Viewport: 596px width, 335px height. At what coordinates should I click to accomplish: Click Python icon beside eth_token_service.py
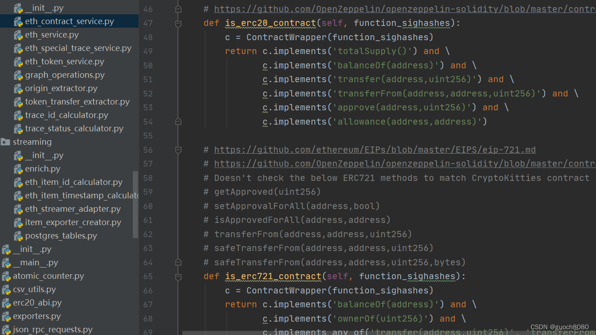pyautogui.click(x=18, y=62)
